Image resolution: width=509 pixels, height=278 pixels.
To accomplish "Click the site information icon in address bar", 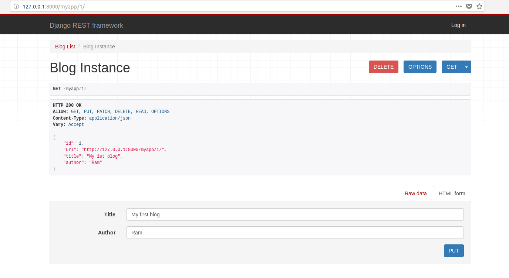I will (x=16, y=6).
